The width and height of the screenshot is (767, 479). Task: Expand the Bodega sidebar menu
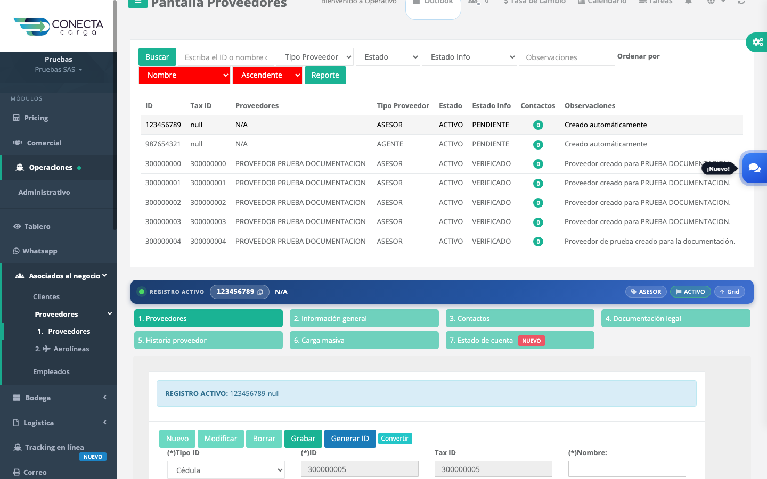pyautogui.click(x=59, y=398)
